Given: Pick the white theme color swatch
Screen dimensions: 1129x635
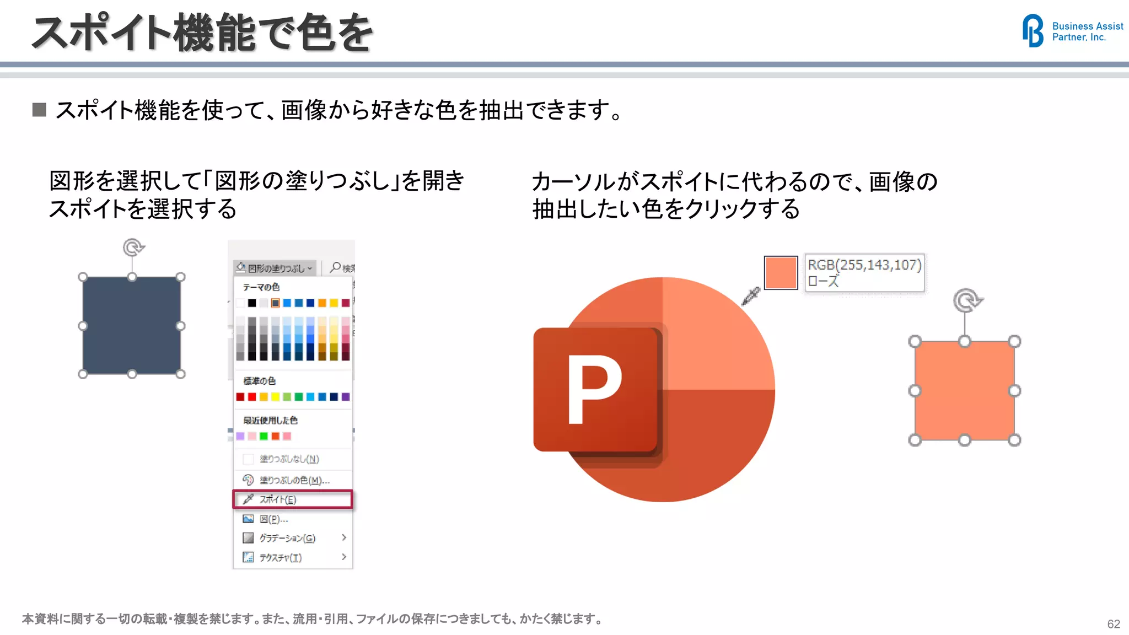Looking at the screenshot, I should [x=240, y=303].
